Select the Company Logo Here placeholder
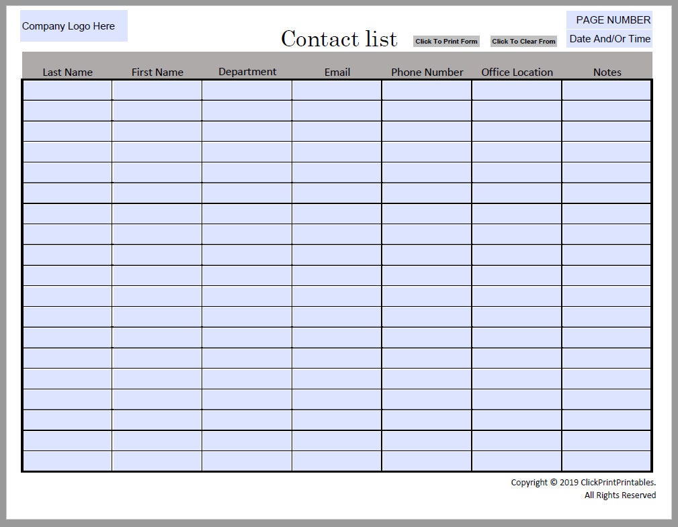 click(73, 26)
